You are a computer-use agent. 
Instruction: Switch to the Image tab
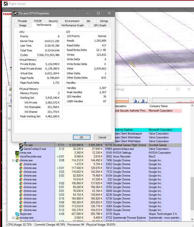[x=23, y=25]
